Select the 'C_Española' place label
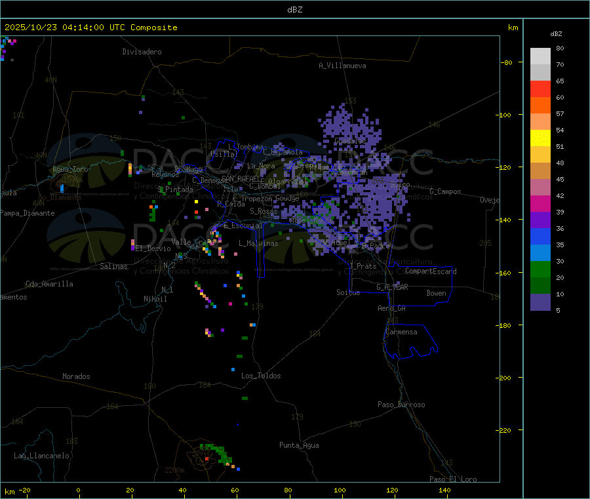This screenshot has height=499, width=590. click(283, 152)
